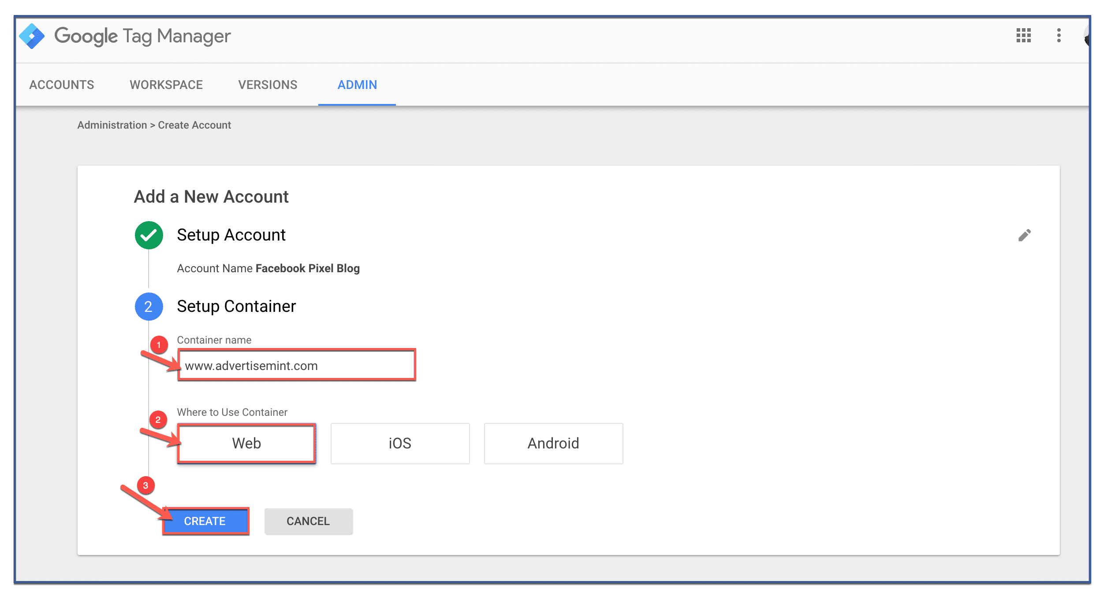
Task: Click the blue step 2 circle
Action: pyautogui.click(x=149, y=307)
